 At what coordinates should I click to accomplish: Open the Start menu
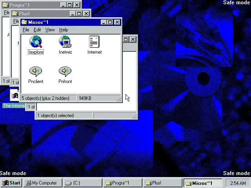(11, 183)
